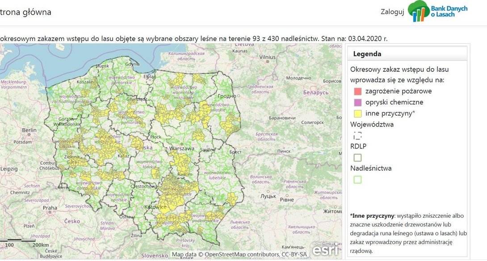Click the Nadleśnictwa legend heading

371,168
